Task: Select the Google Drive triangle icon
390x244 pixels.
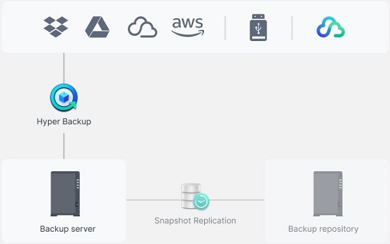Action: pyautogui.click(x=97, y=27)
